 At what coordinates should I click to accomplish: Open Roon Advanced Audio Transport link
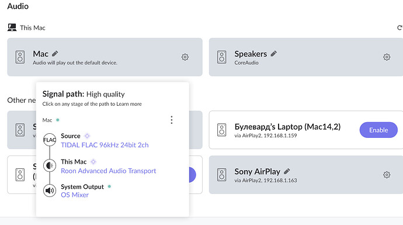tap(109, 171)
